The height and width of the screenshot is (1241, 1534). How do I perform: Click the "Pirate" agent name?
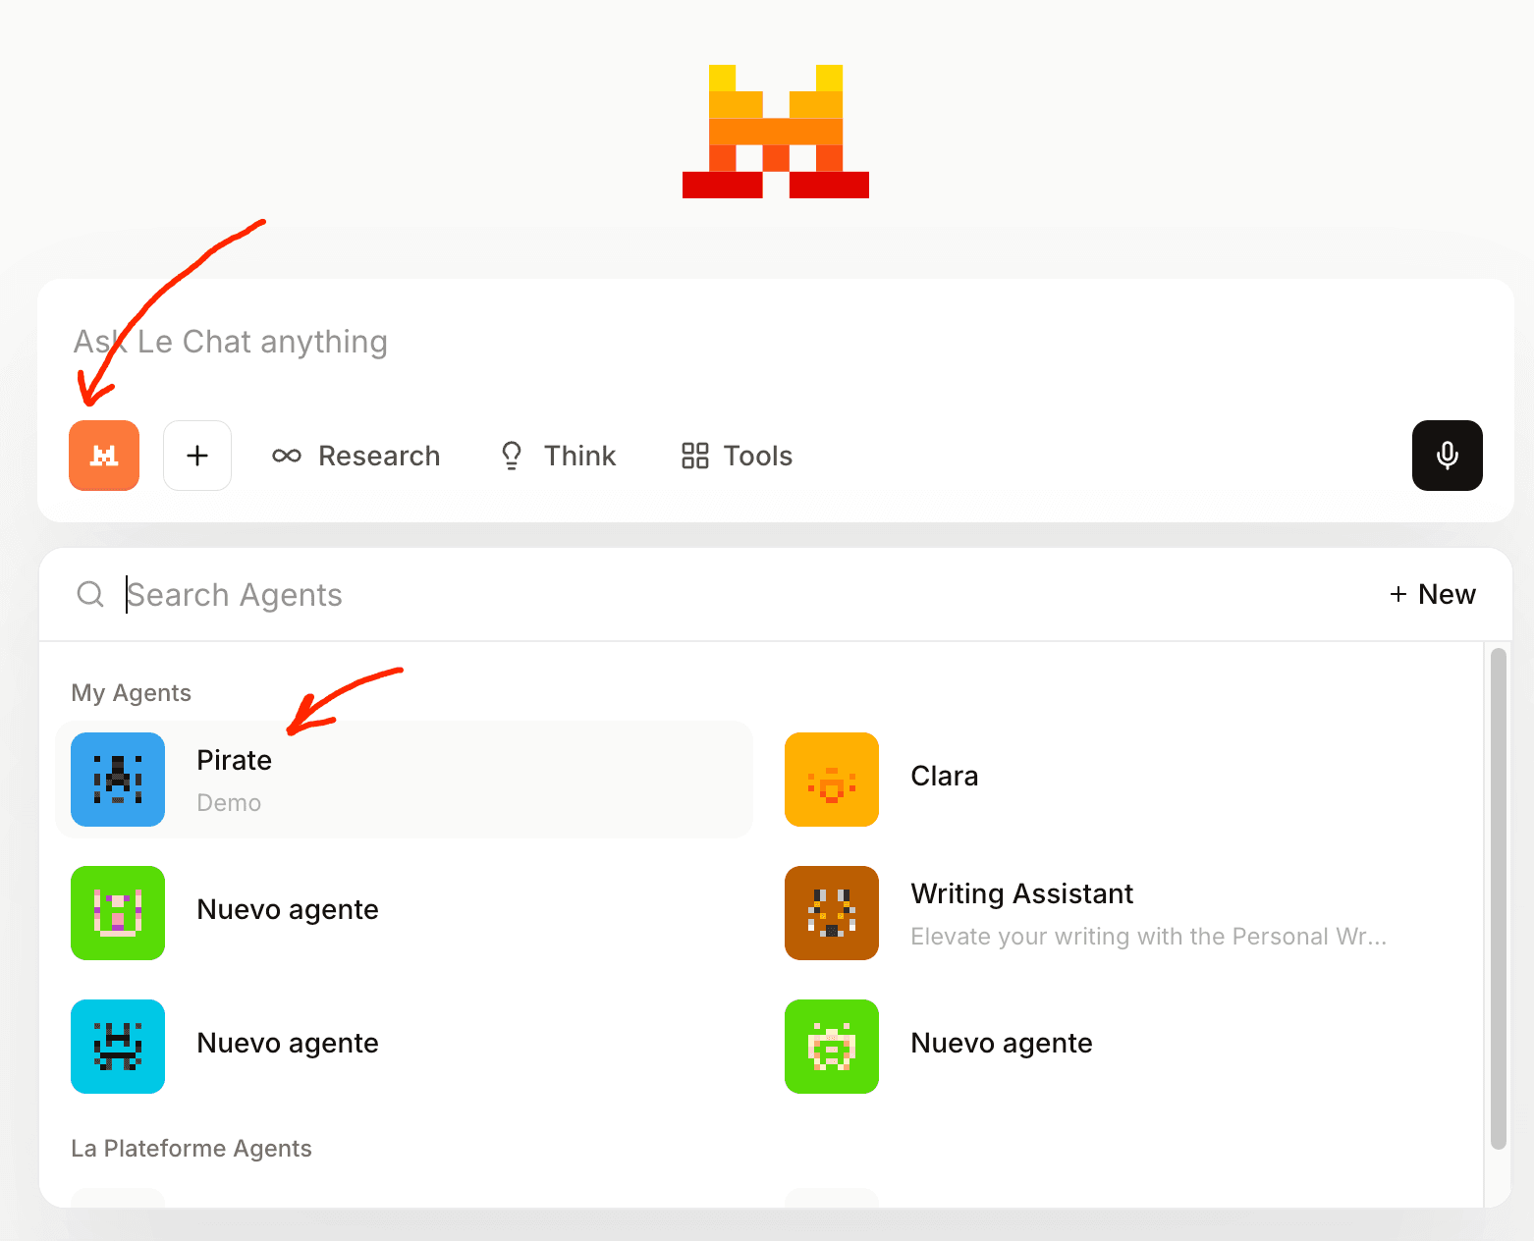tap(235, 760)
